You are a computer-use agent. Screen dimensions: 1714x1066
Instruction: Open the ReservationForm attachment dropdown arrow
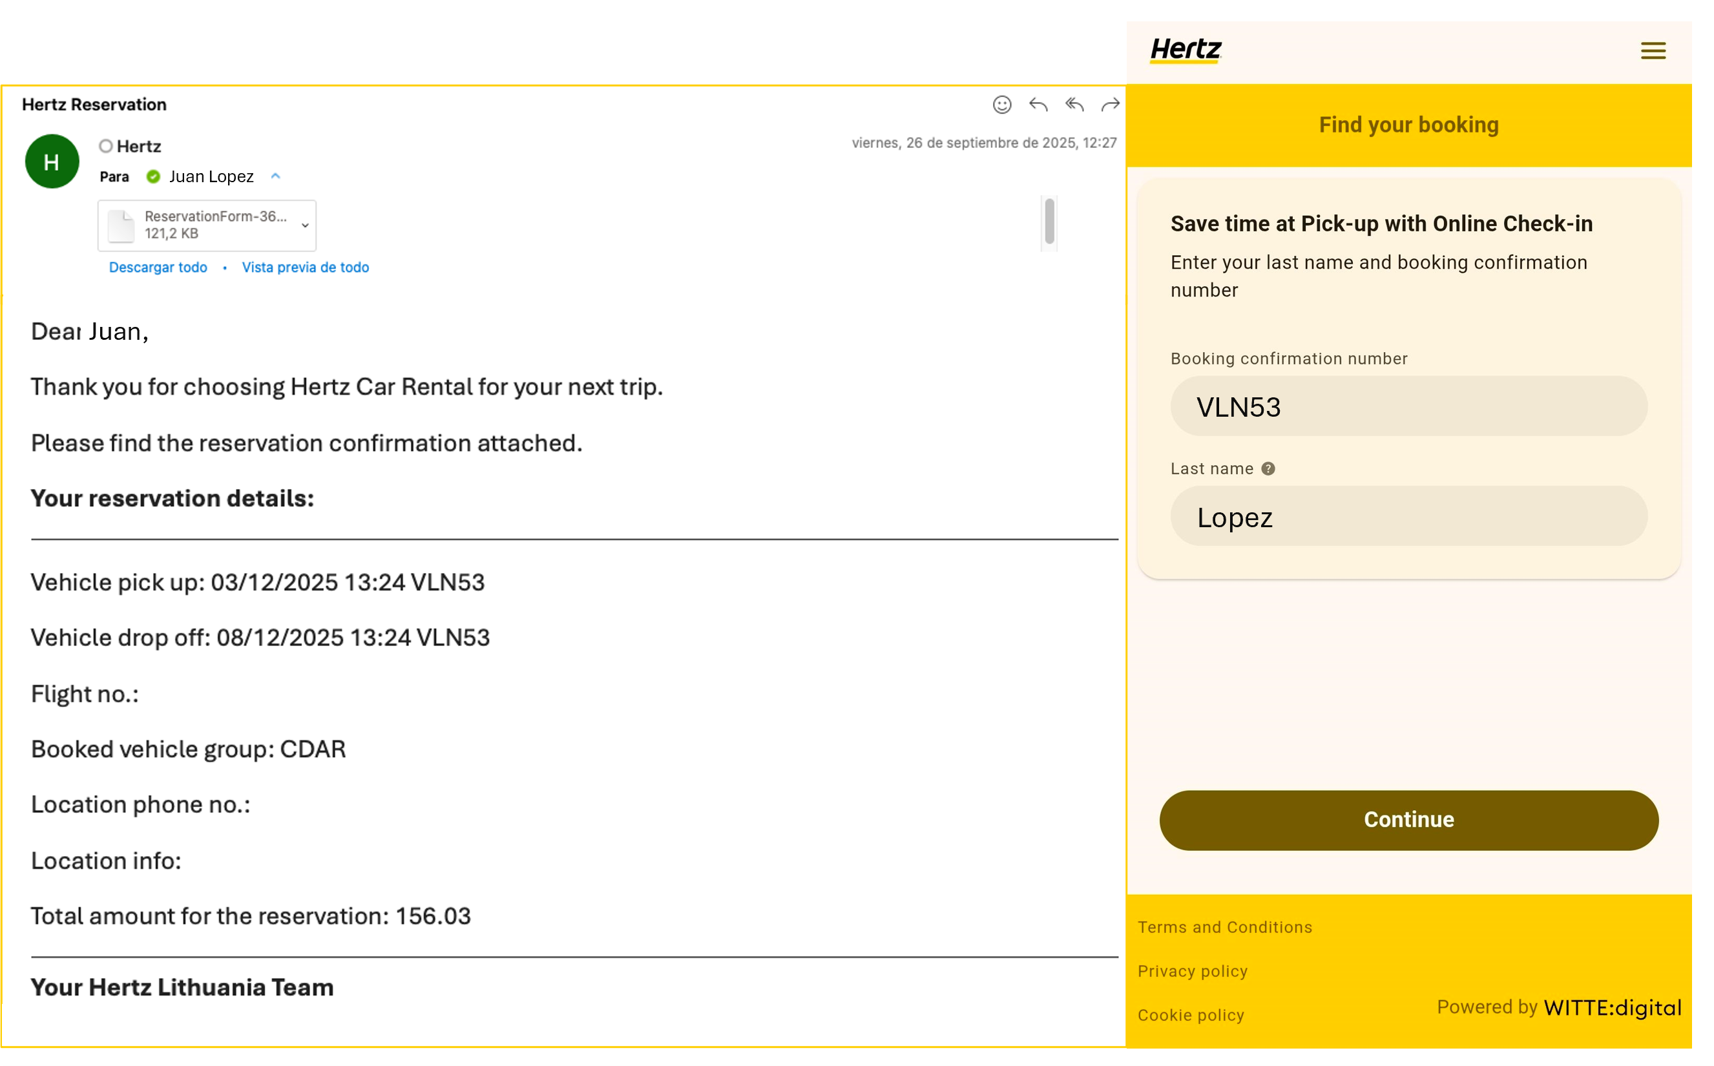click(x=306, y=225)
